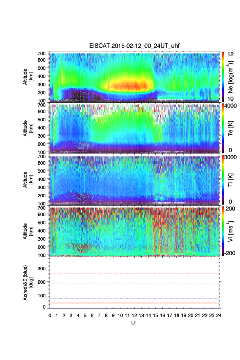Click the 500 altitude tick of Te panel
Screen dimensions: 240x360
click(x=42, y=119)
